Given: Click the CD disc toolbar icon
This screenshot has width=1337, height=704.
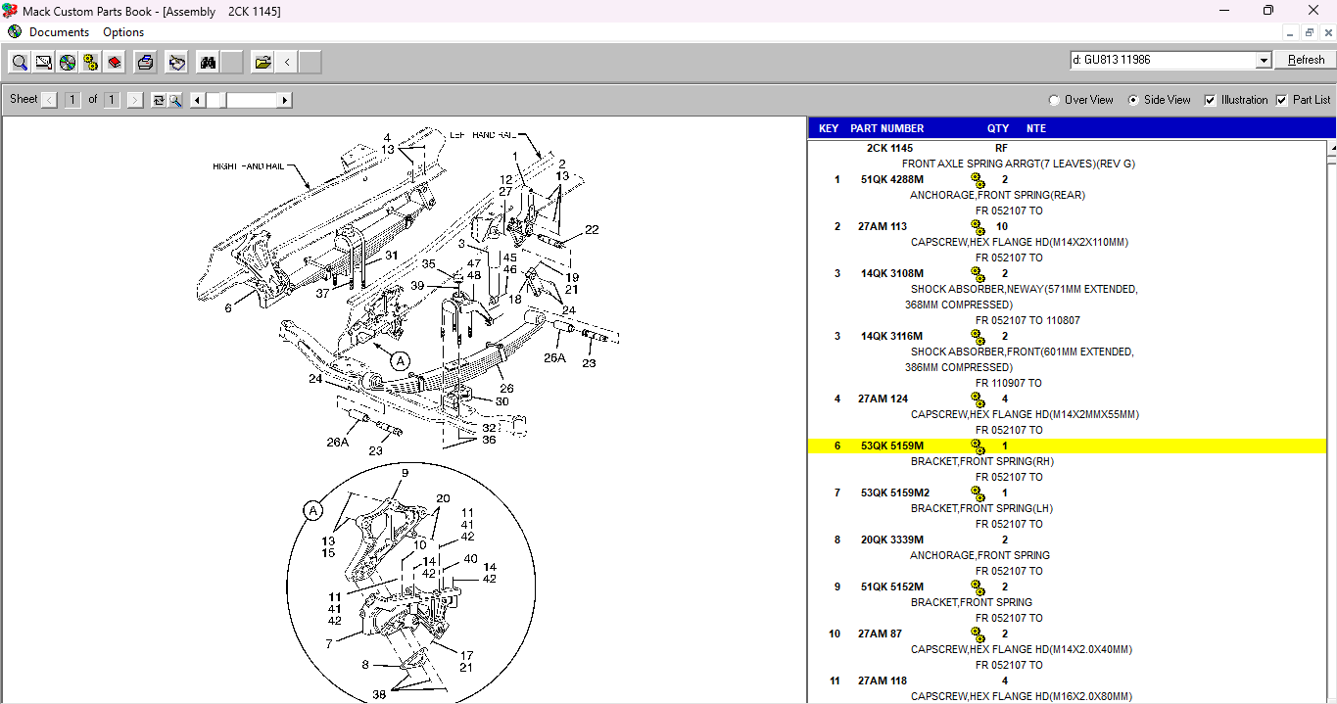Looking at the screenshot, I should (67, 63).
